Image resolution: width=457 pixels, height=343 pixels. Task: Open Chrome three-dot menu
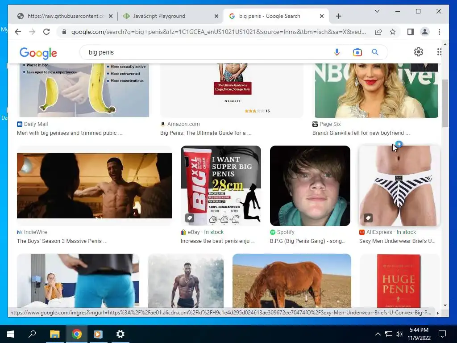(439, 32)
